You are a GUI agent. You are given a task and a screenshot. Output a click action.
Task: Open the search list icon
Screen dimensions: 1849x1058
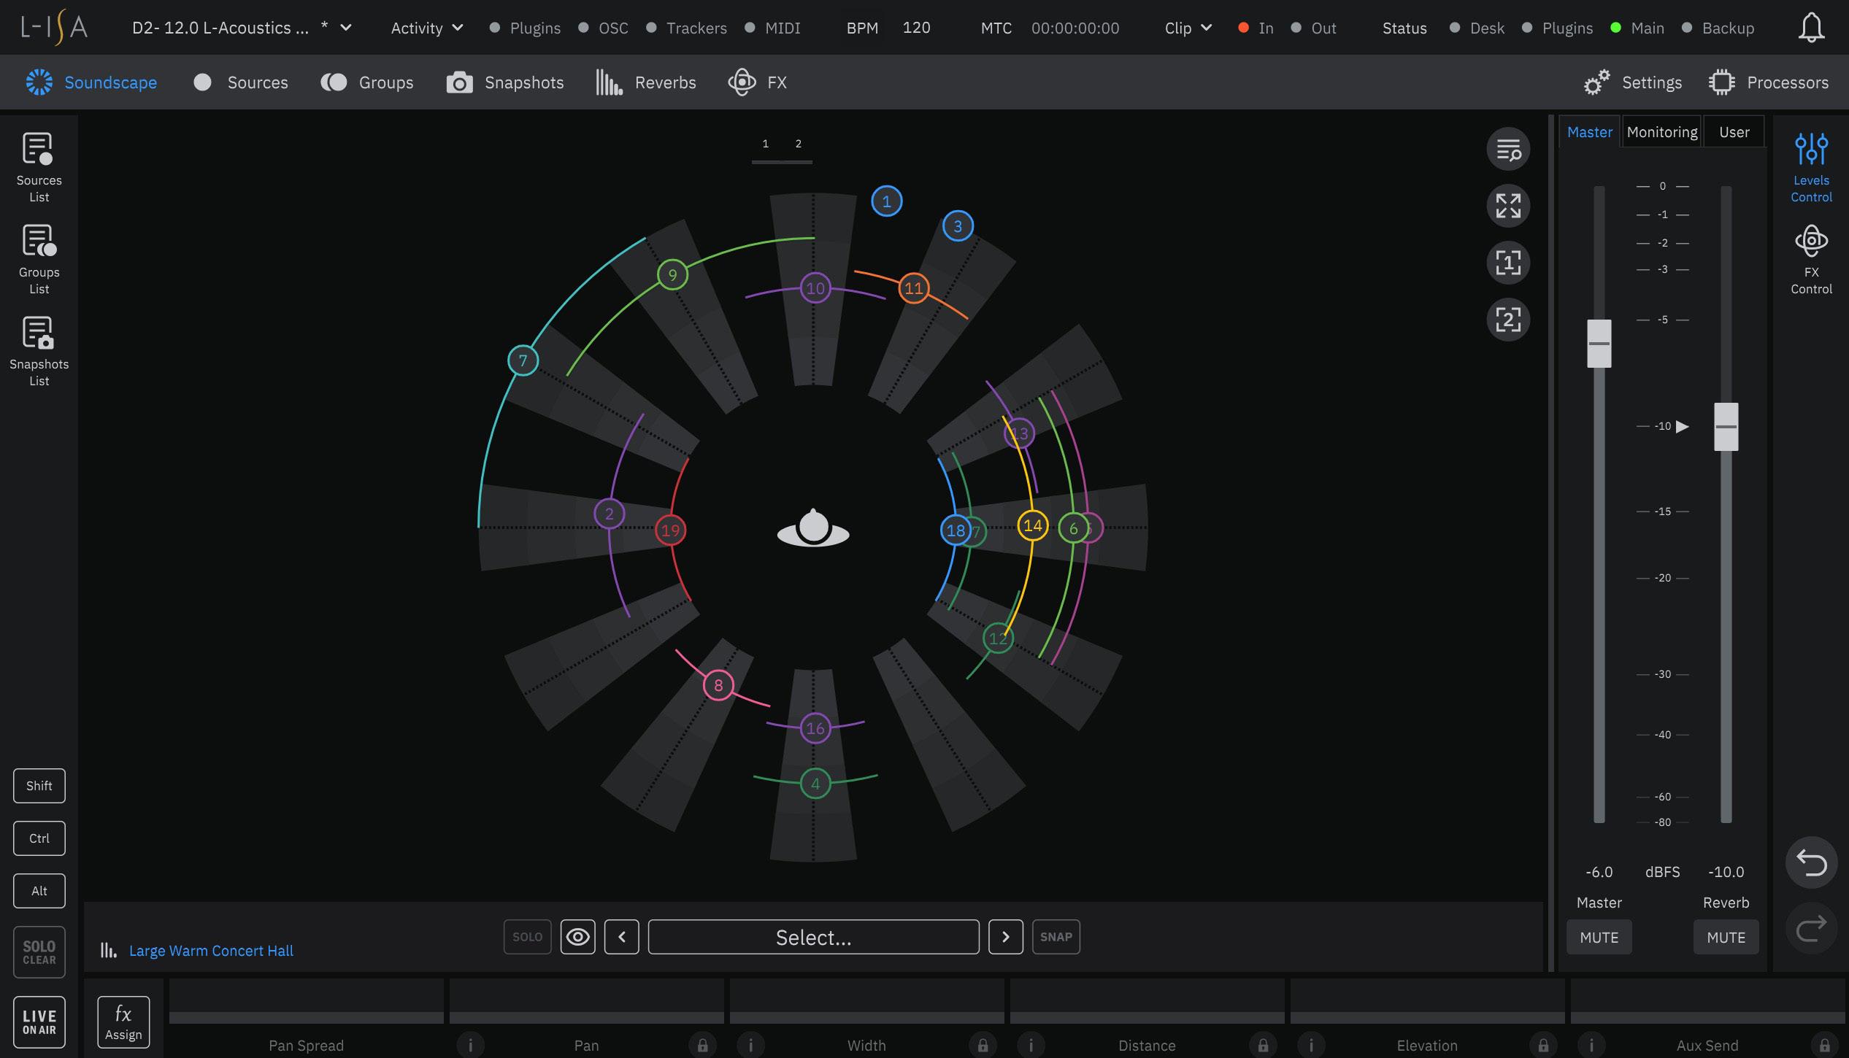coord(1508,150)
